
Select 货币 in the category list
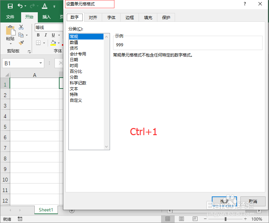point(86,48)
